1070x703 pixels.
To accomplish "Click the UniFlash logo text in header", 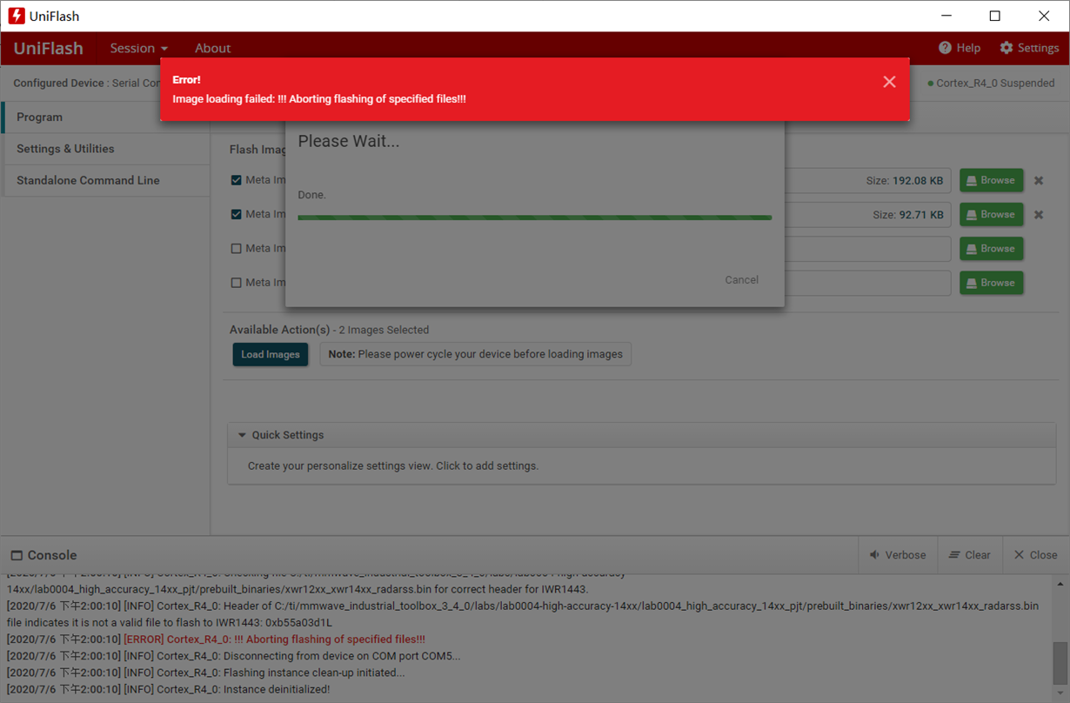I will click(49, 48).
